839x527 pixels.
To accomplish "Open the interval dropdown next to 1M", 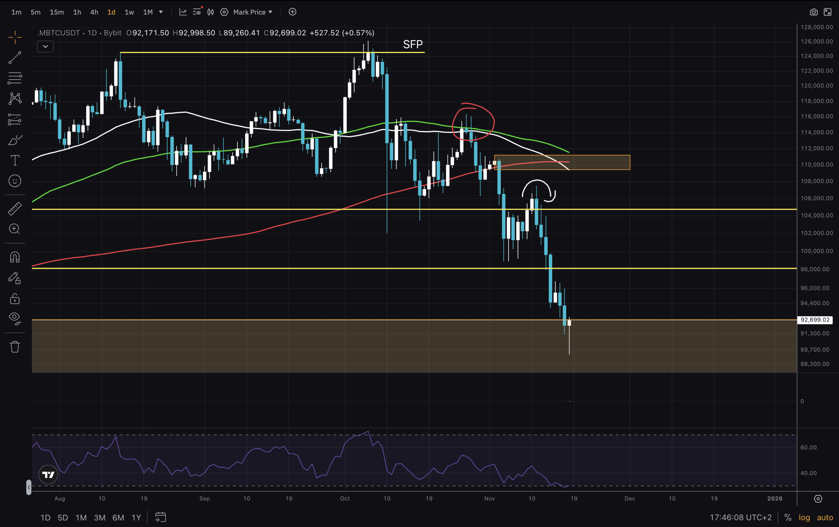I will (x=161, y=12).
